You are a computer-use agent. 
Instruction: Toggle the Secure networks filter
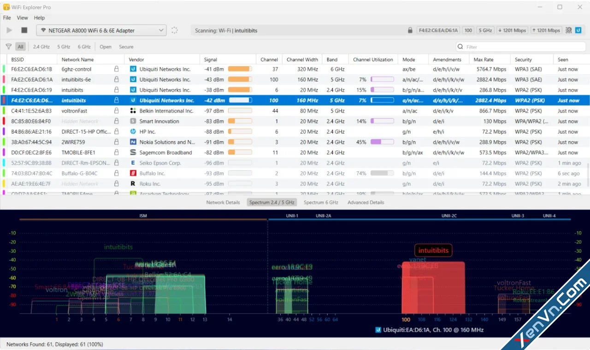[126, 47]
